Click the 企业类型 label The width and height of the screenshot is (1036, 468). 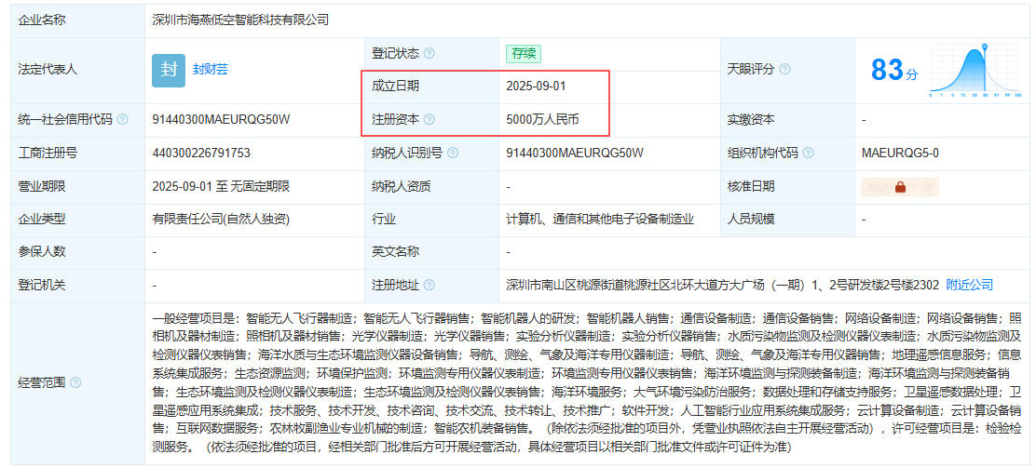coord(42,220)
